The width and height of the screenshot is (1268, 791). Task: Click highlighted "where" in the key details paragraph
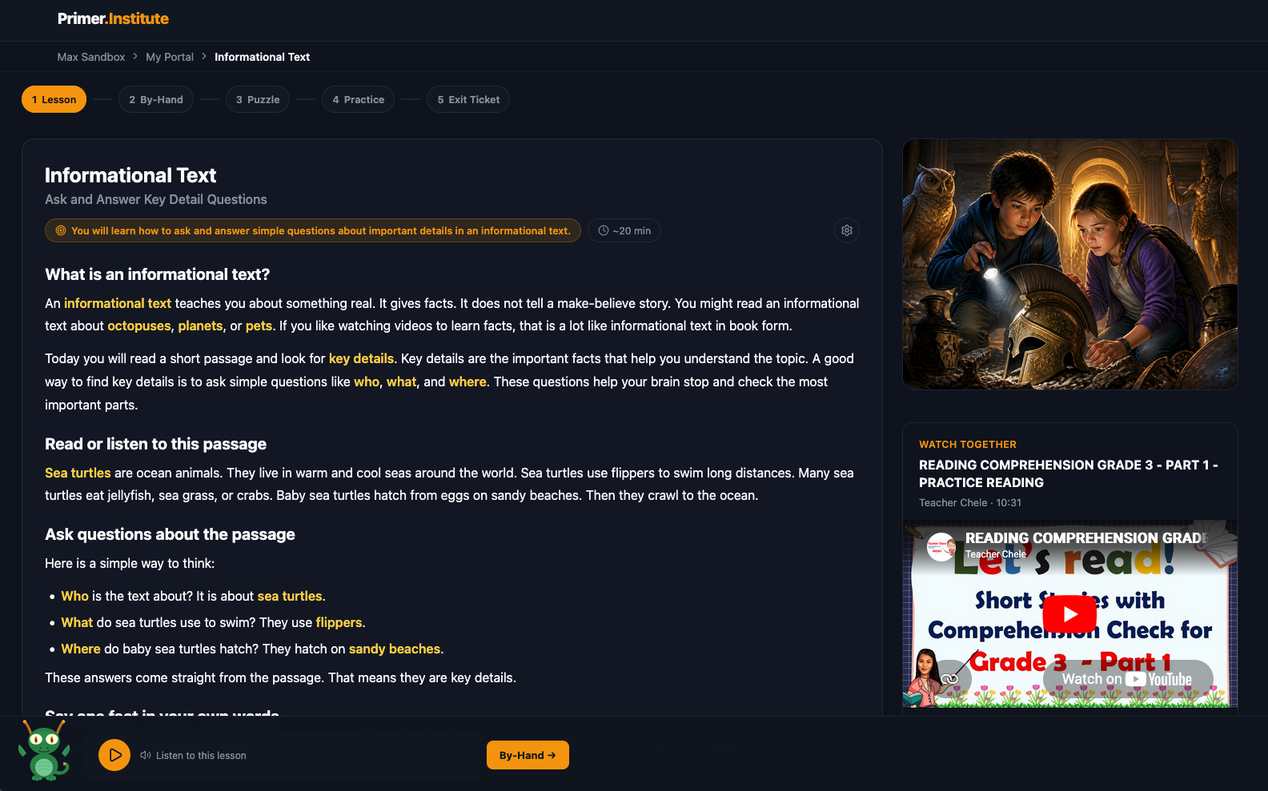(x=467, y=382)
